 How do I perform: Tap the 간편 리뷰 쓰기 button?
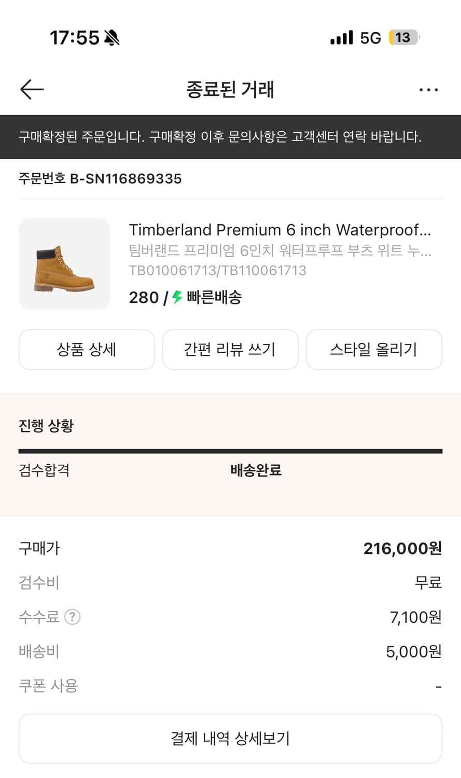click(230, 350)
